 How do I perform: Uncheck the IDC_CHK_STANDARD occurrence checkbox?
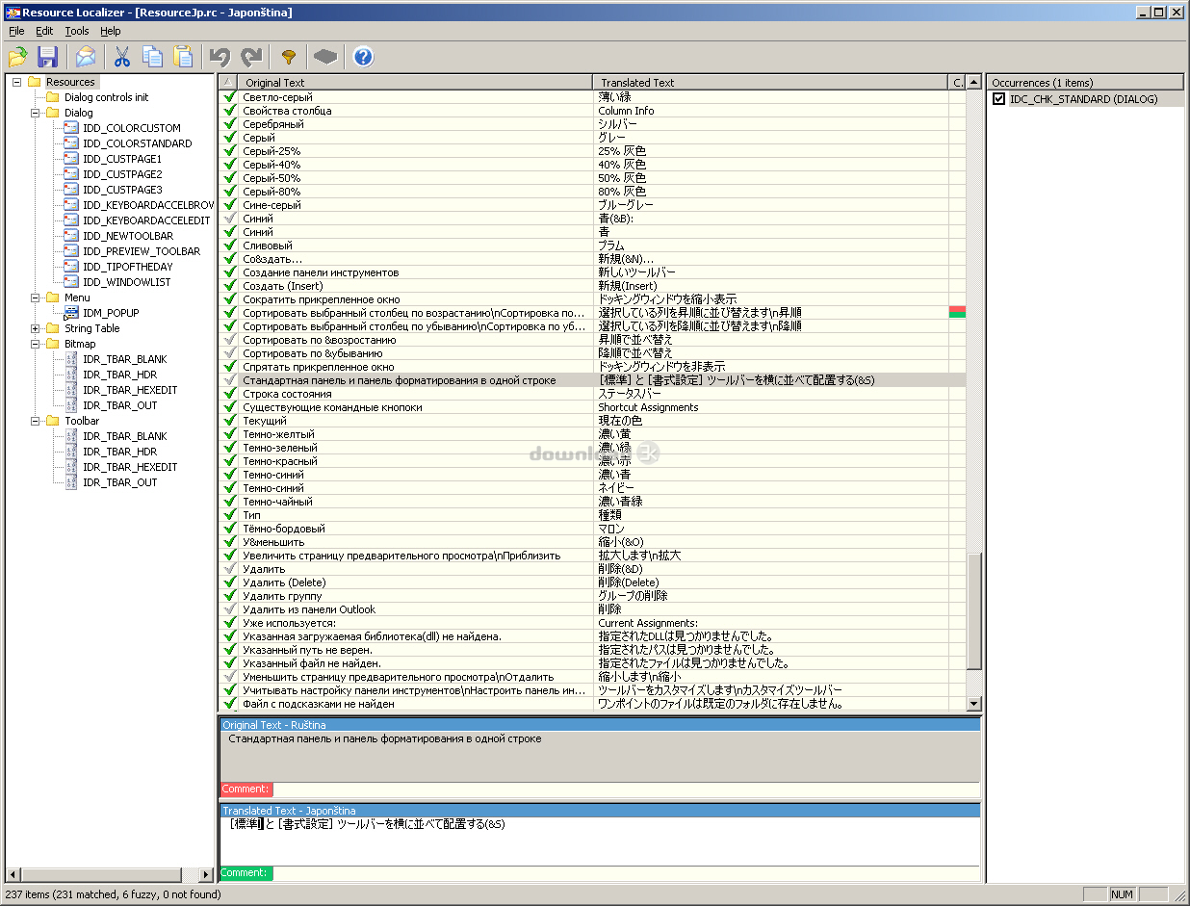tap(999, 99)
